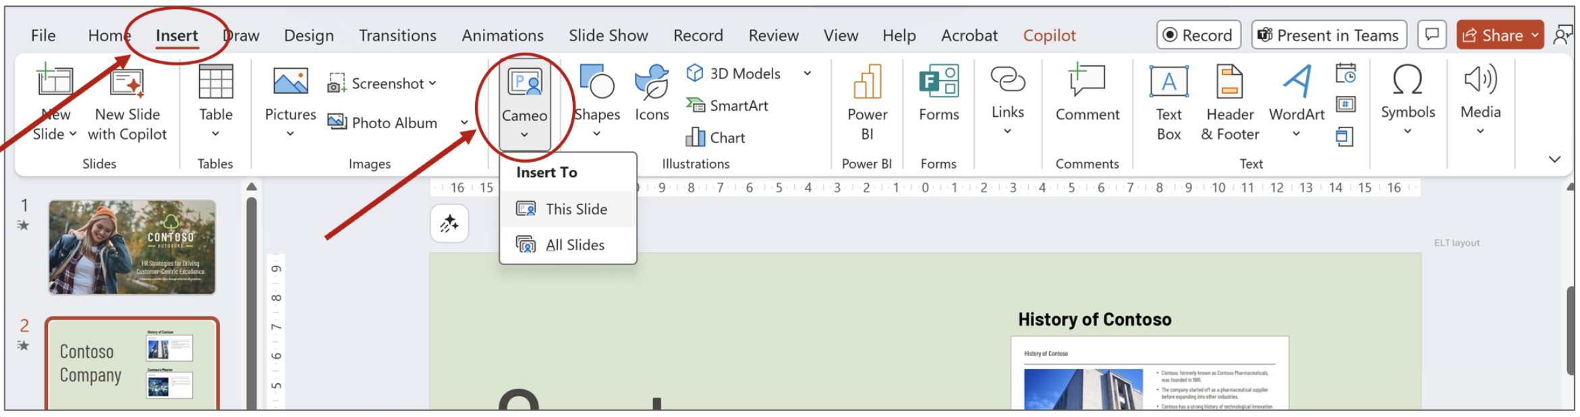1580x417 pixels.
Task: Expand the 3D Models dropdown arrow
Action: pyautogui.click(x=807, y=74)
